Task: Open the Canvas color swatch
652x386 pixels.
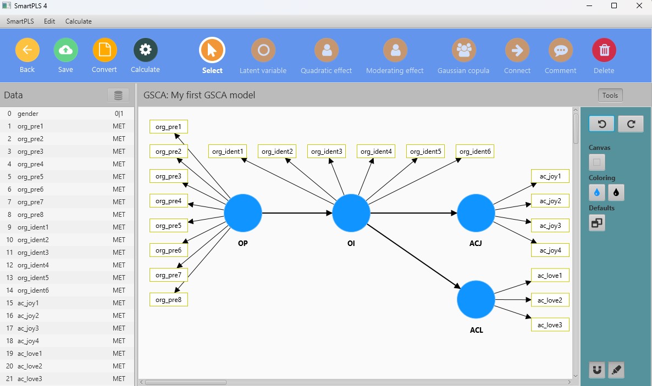Action: click(x=598, y=163)
